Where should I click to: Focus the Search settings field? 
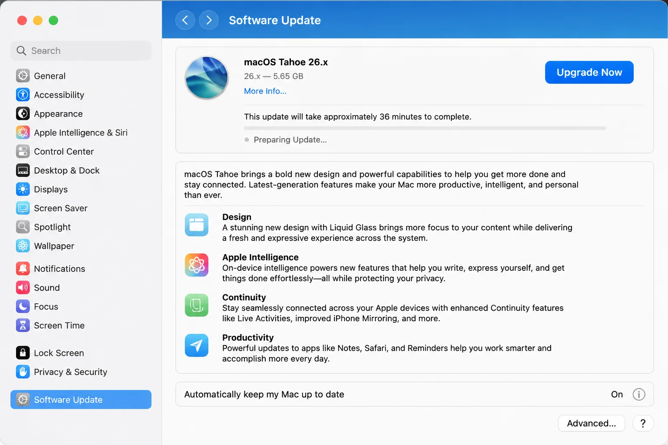pos(81,51)
